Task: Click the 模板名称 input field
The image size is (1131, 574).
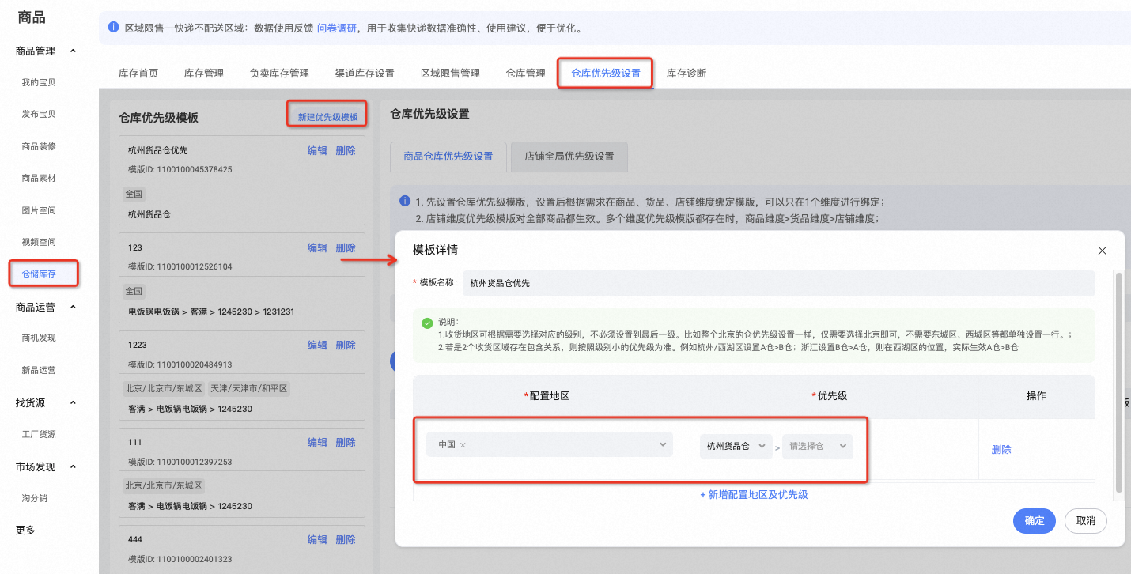Action: point(779,282)
